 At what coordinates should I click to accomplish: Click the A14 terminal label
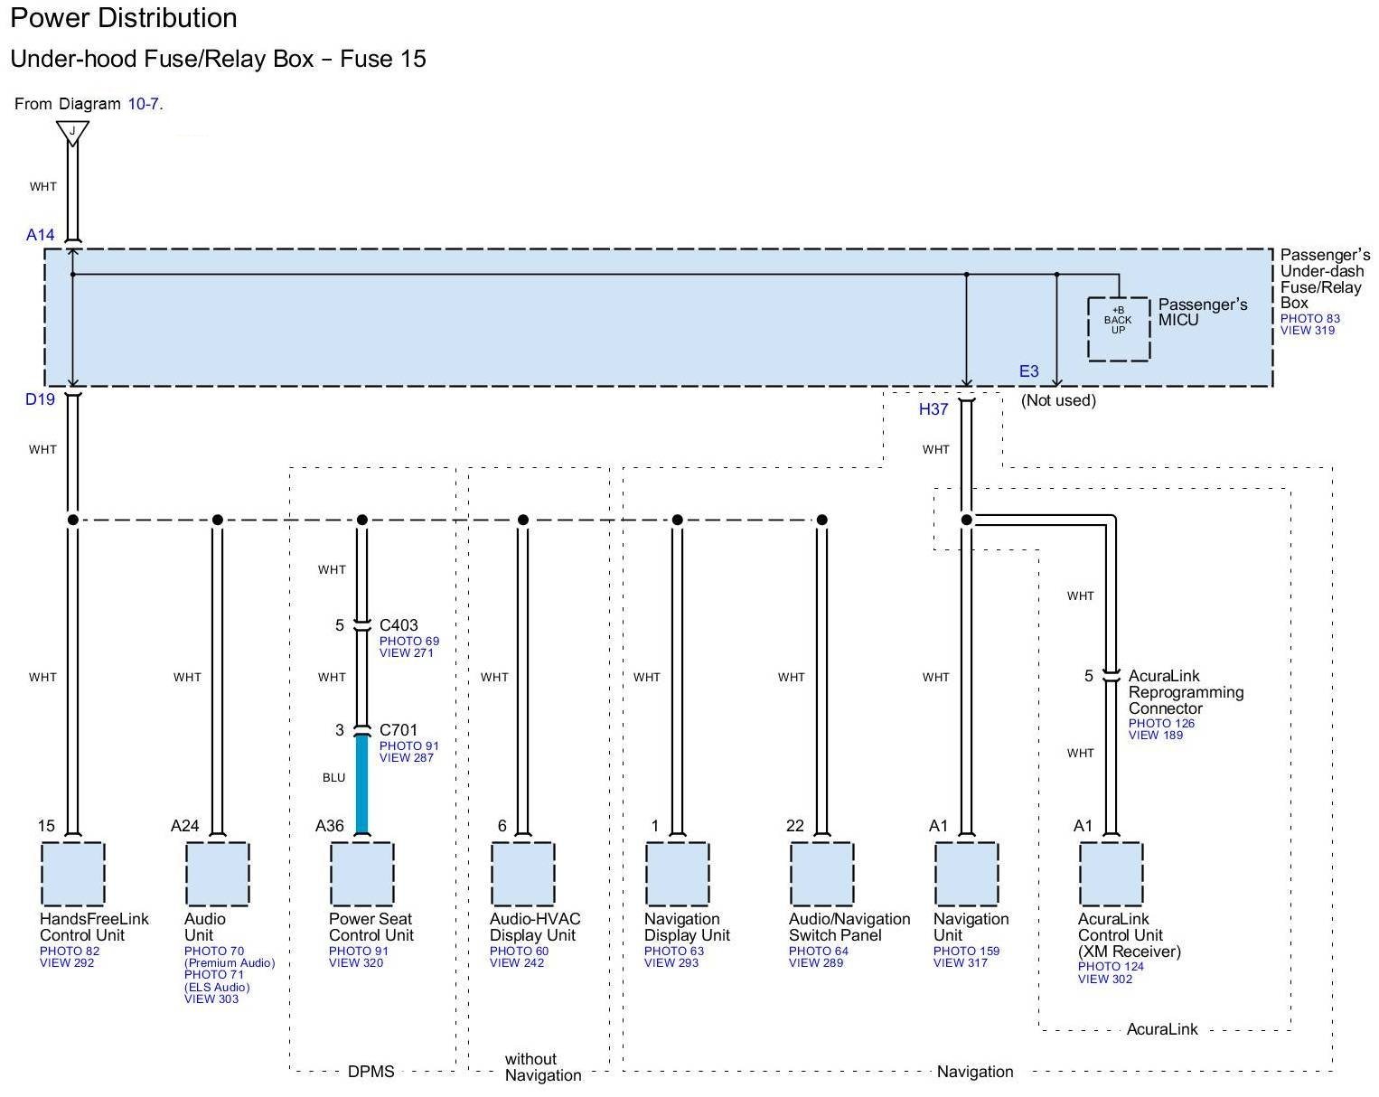coord(41,235)
